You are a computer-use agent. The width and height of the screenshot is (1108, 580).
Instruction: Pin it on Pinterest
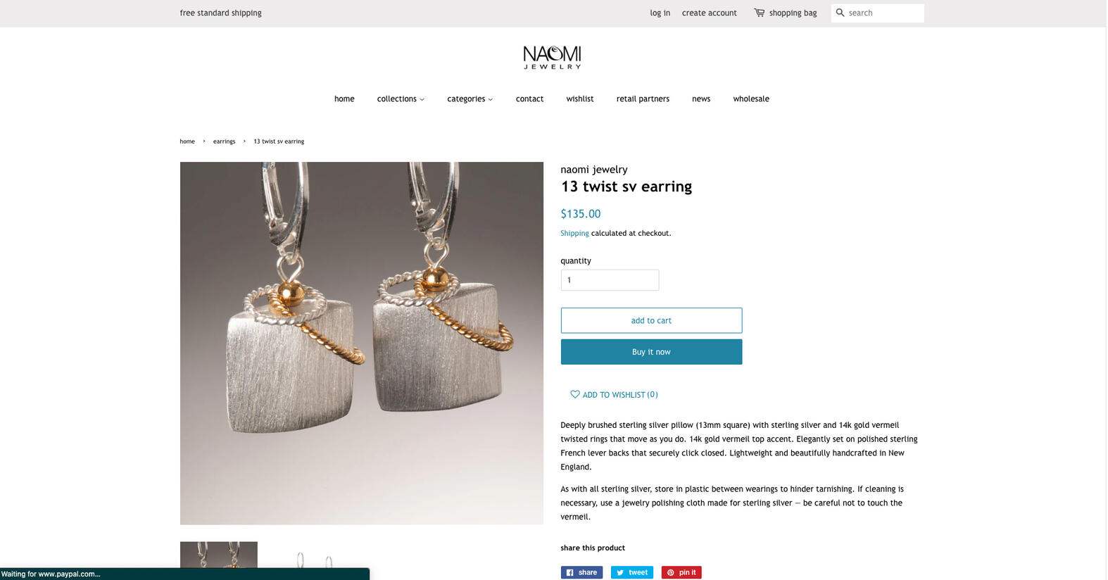click(x=681, y=572)
